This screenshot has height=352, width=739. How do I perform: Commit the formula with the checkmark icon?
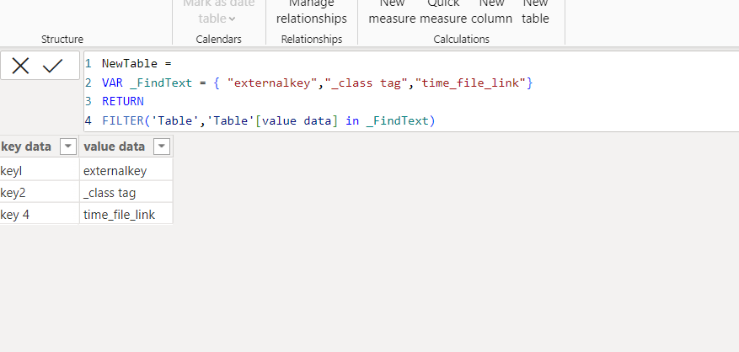[52, 66]
